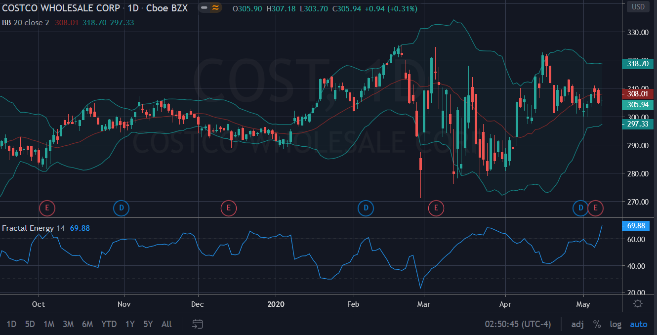Image resolution: width=657 pixels, height=335 pixels.
Task: Toggle auto scale
Action: 638,324
